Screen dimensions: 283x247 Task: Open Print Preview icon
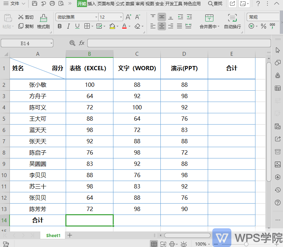click(61, 4)
